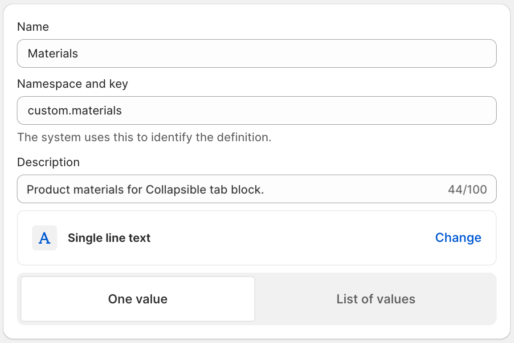Click the 'Namespace and key' label
This screenshot has width=514, height=343.
click(73, 84)
